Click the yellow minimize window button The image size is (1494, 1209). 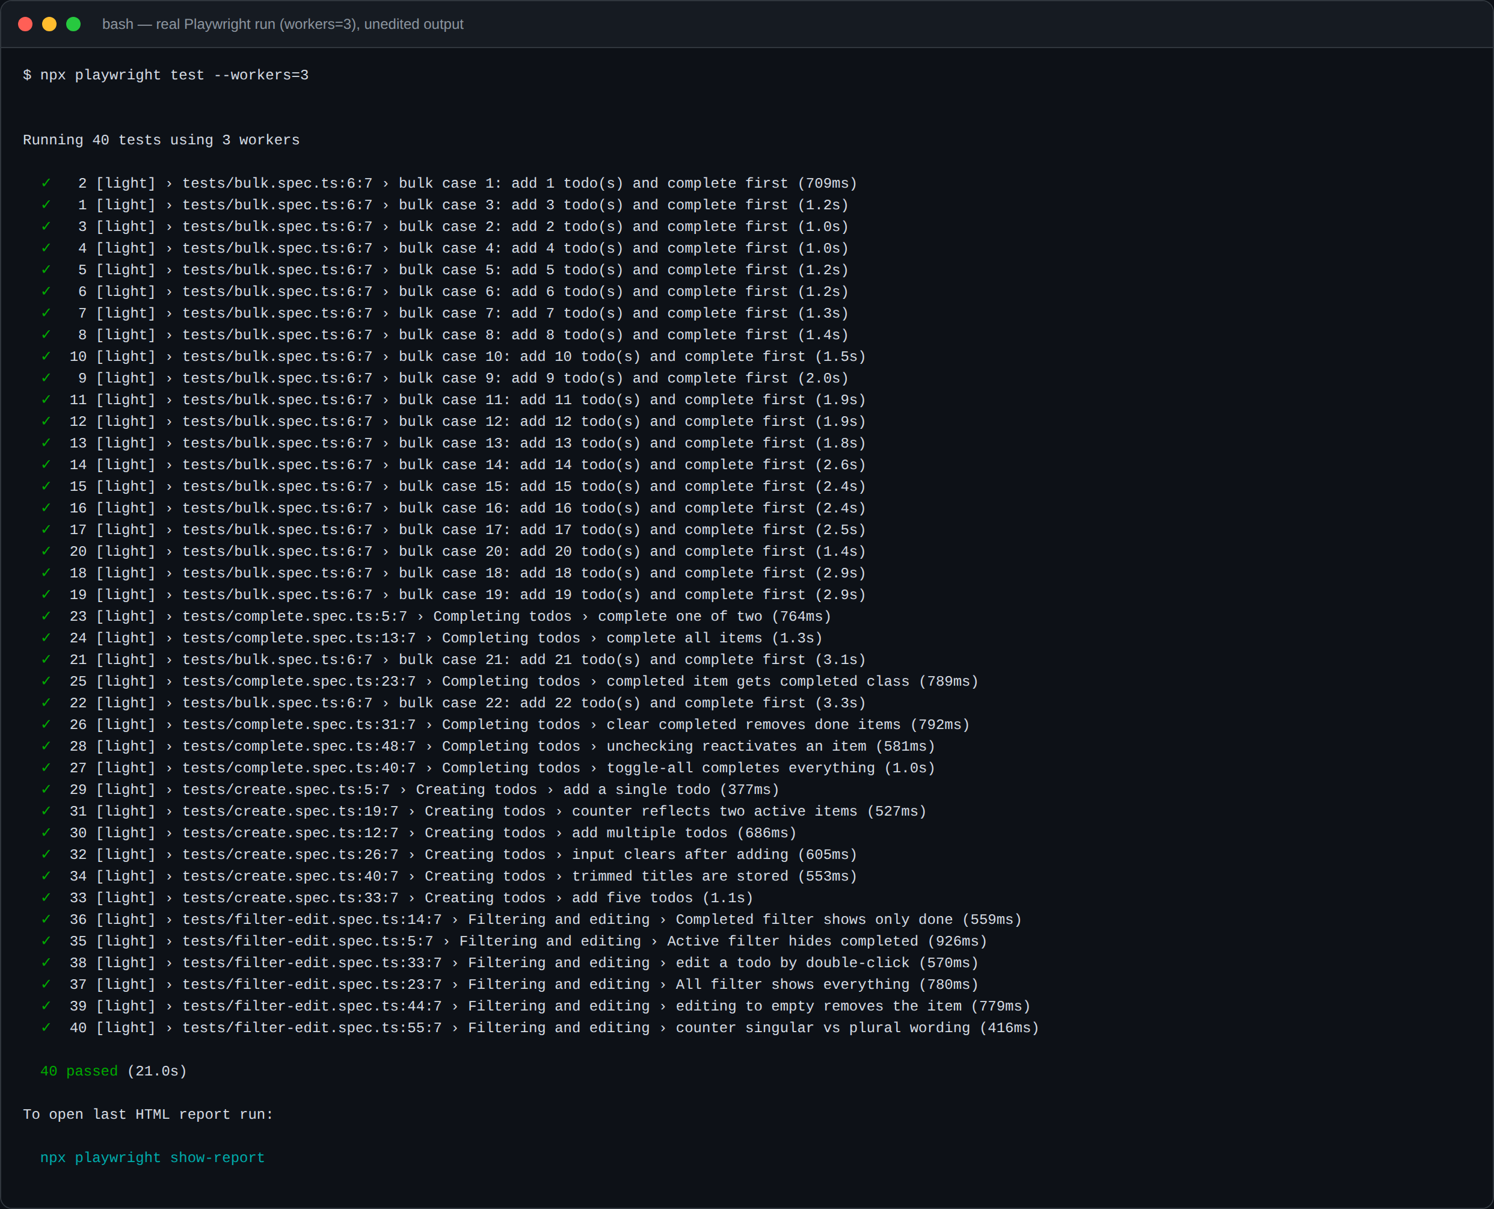49,25
